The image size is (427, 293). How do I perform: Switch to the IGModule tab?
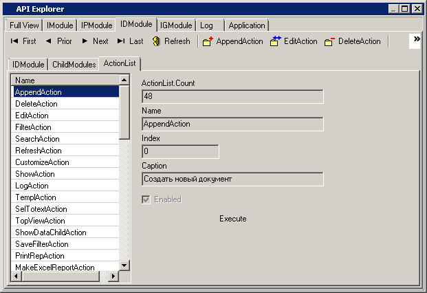coord(175,25)
